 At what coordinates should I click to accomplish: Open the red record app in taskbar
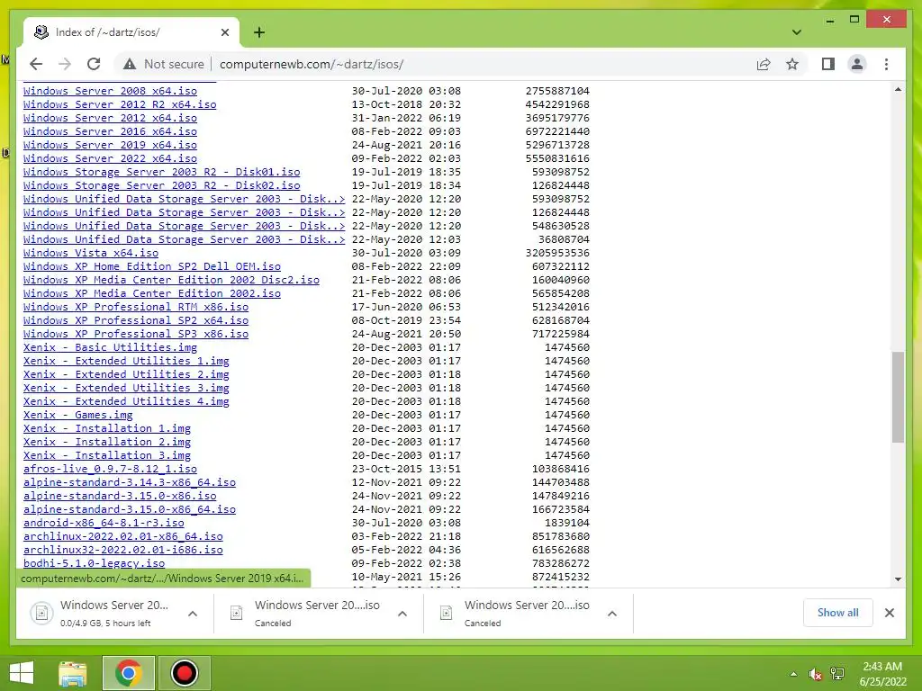click(184, 673)
